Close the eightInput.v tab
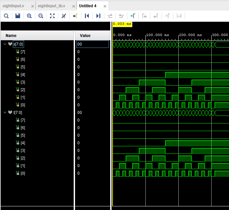This screenshot has height=210, width=229. pos(32,6)
